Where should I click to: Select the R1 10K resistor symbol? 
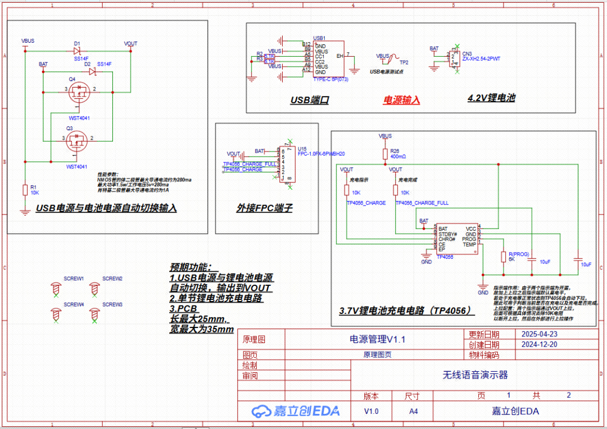tap(25, 190)
